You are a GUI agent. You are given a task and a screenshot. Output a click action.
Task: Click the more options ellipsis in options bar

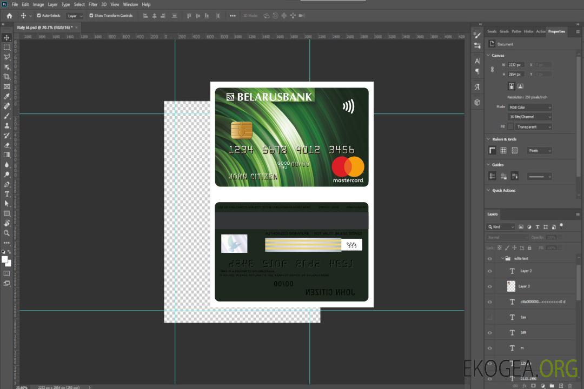pyautogui.click(x=233, y=16)
